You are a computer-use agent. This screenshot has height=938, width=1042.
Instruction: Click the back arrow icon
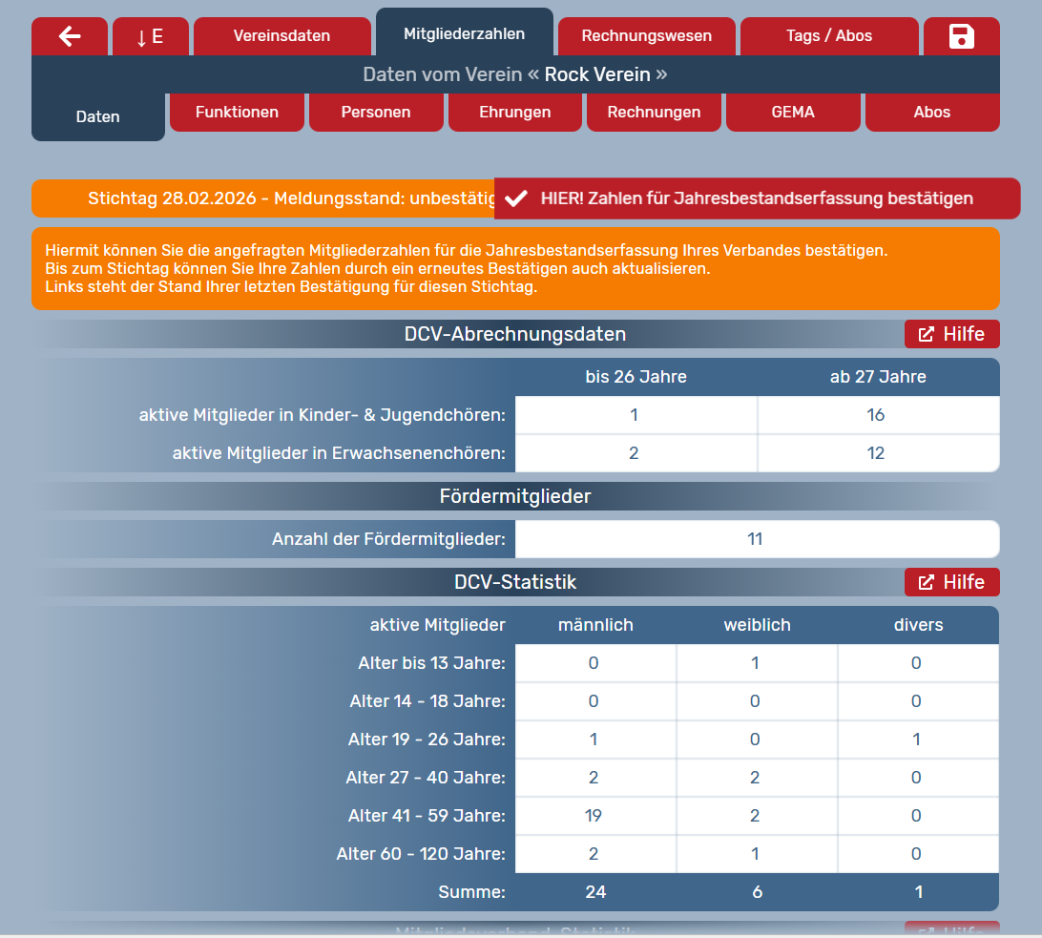70,36
